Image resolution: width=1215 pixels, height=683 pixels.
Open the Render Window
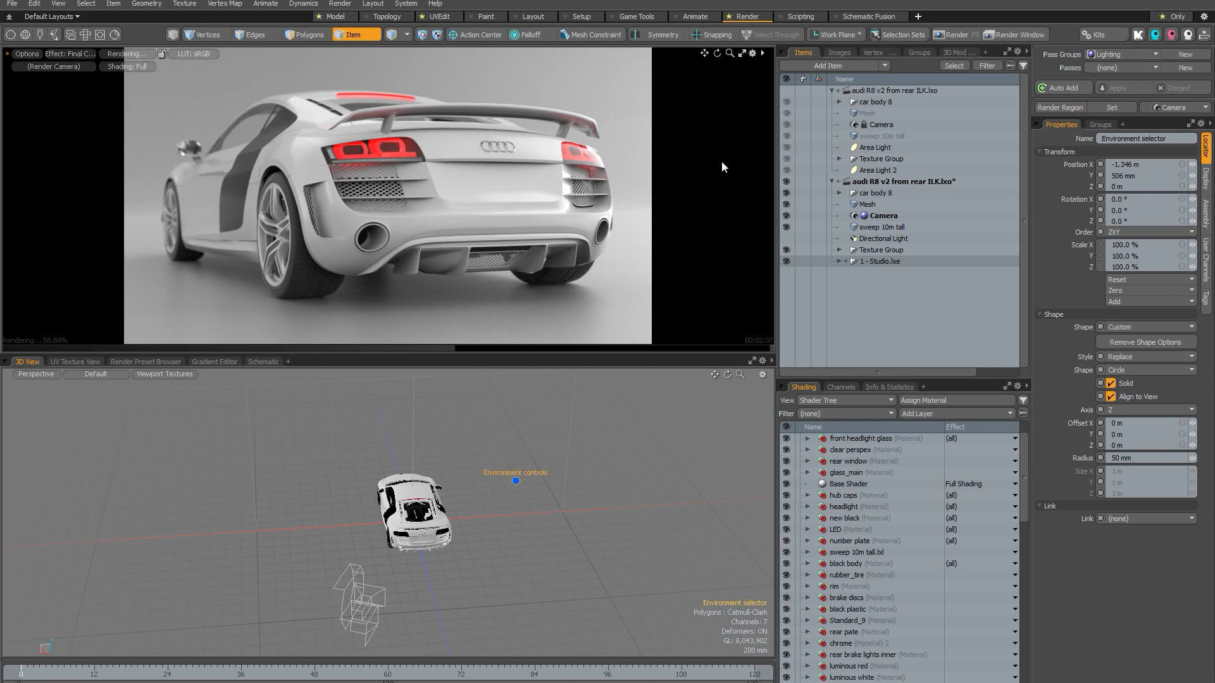(x=1015, y=35)
